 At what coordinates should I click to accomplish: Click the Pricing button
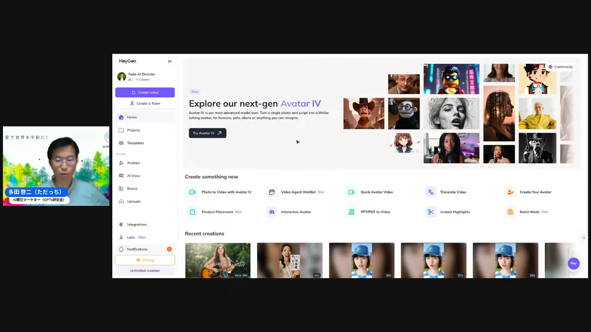[145, 260]
